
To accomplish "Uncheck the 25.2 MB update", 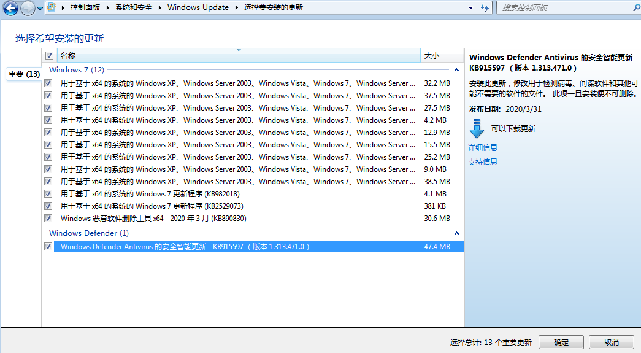I will pos(48,157).
